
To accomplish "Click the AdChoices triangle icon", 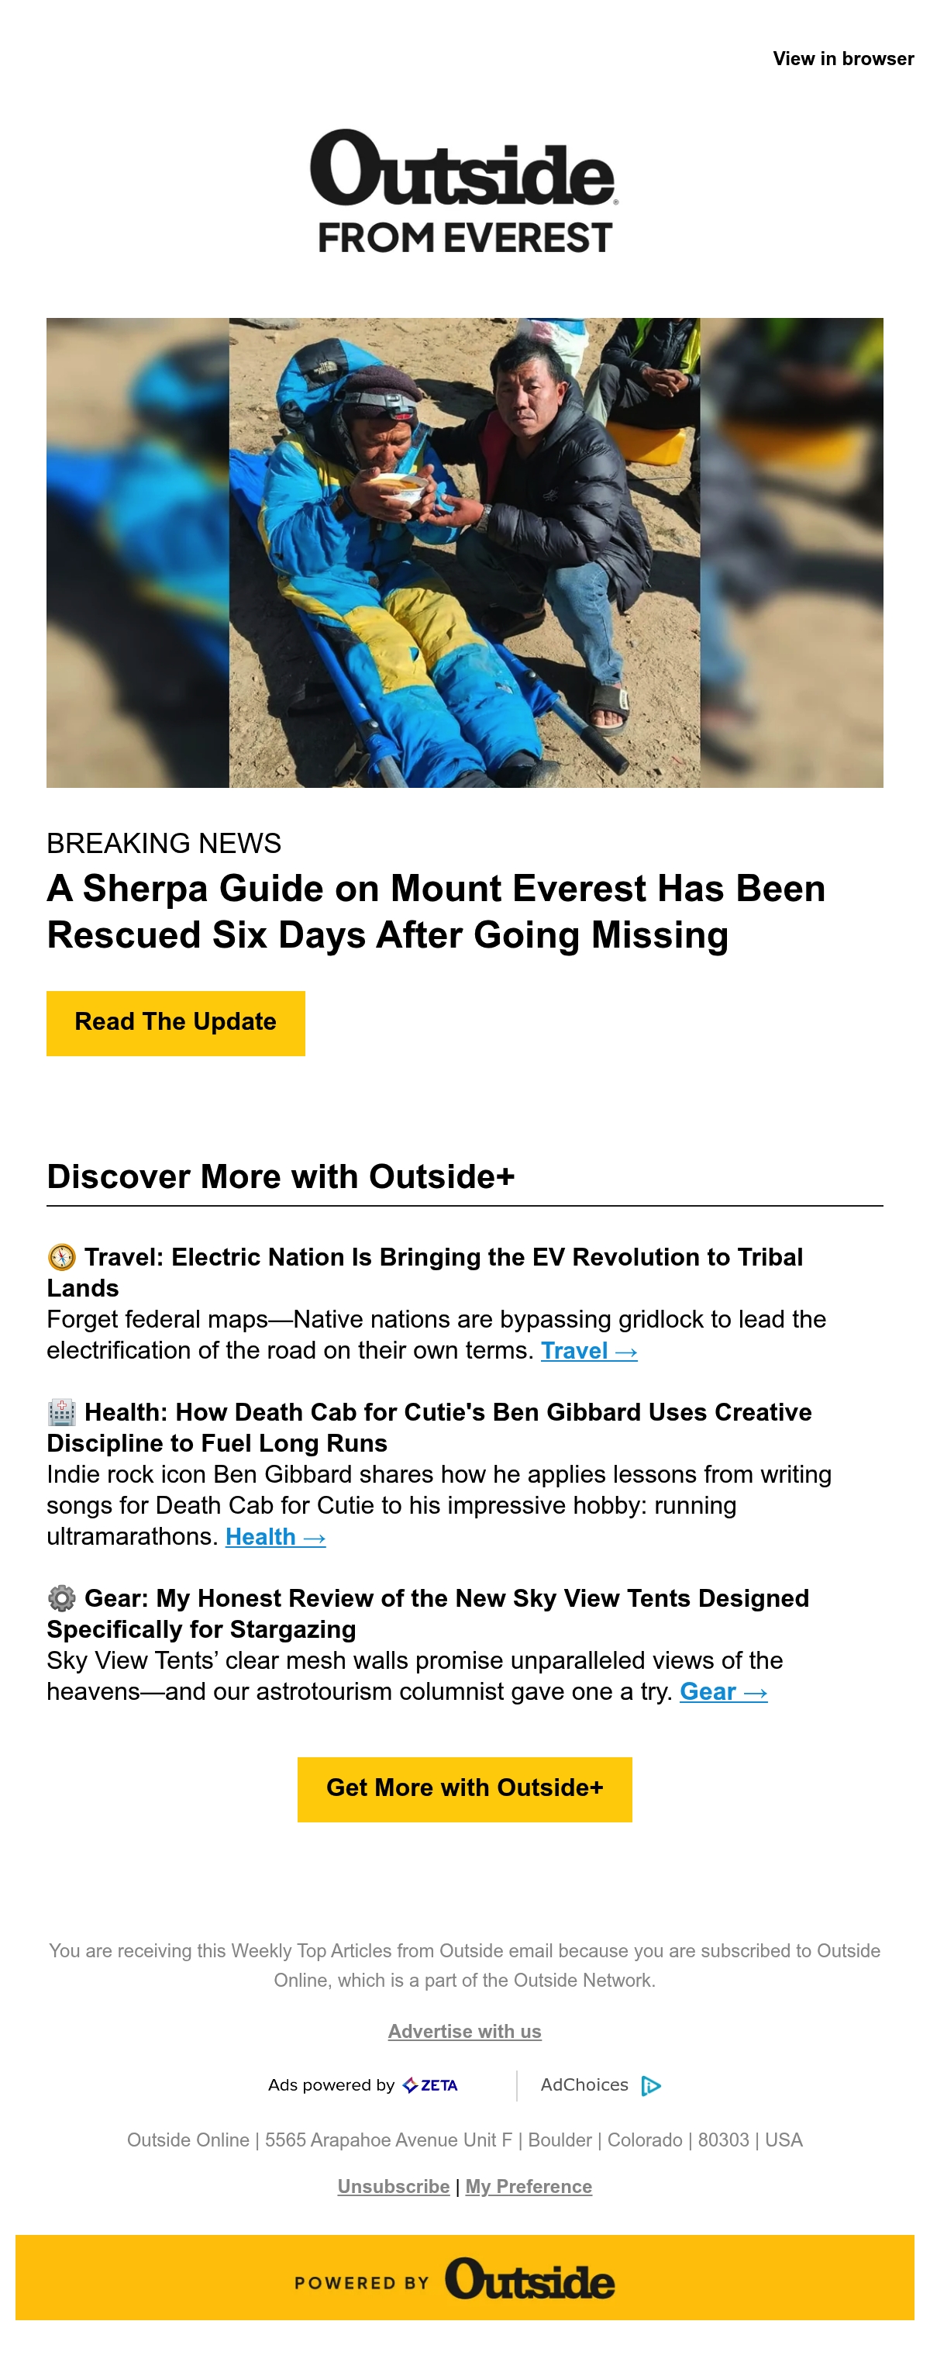I will tap(651, 2086).
